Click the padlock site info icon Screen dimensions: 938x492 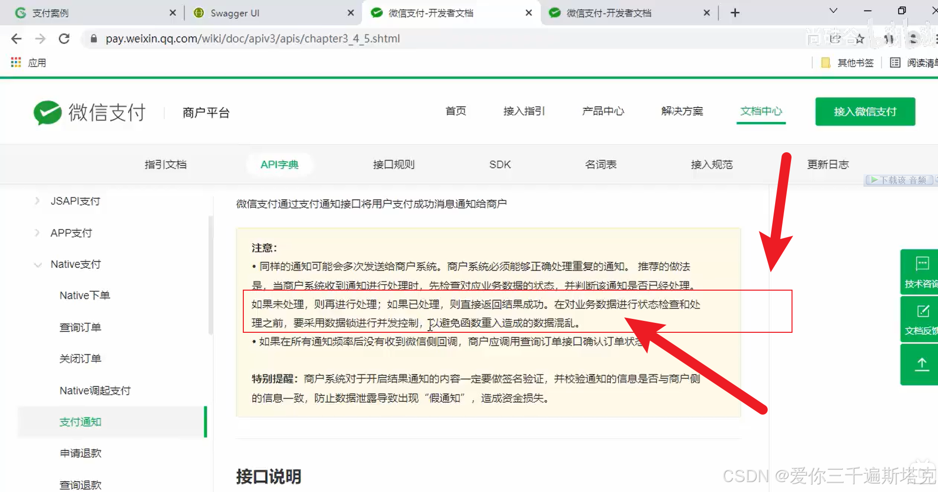93,39
